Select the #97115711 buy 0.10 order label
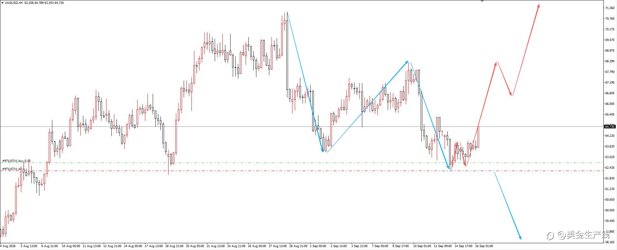This screenshot has width=617, height=250. coord(16,161)
